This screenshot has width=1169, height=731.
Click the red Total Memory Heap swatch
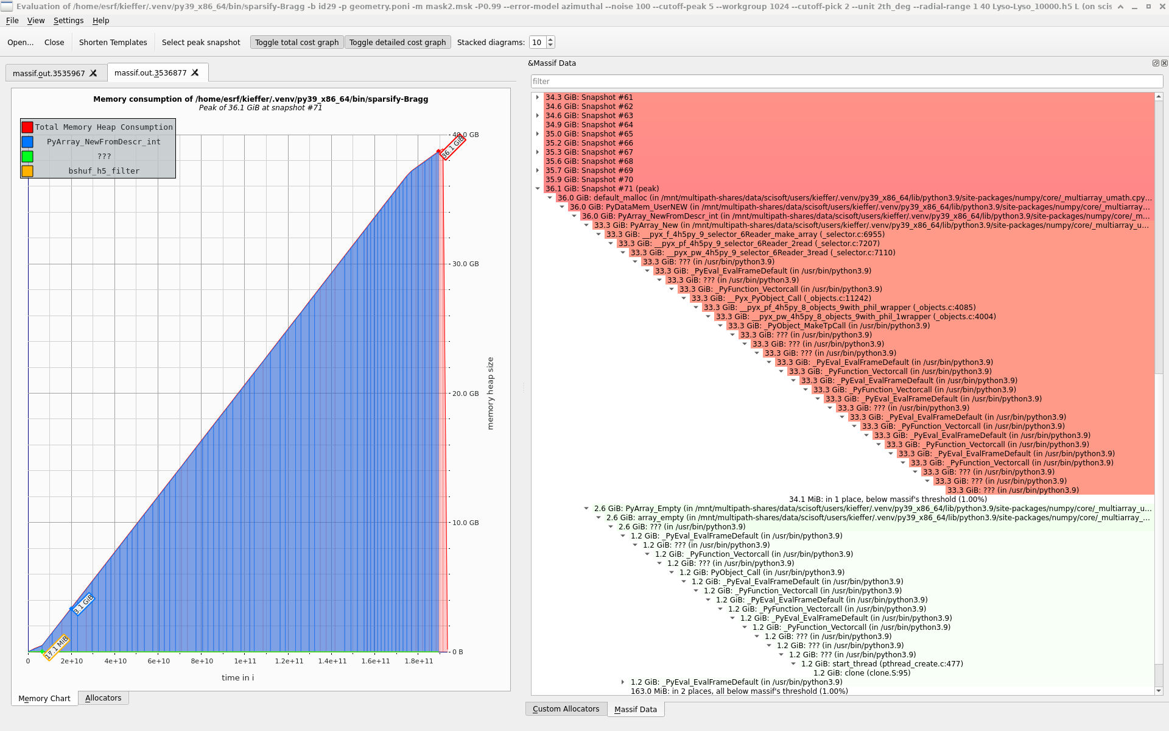click(x=27, y=127)
